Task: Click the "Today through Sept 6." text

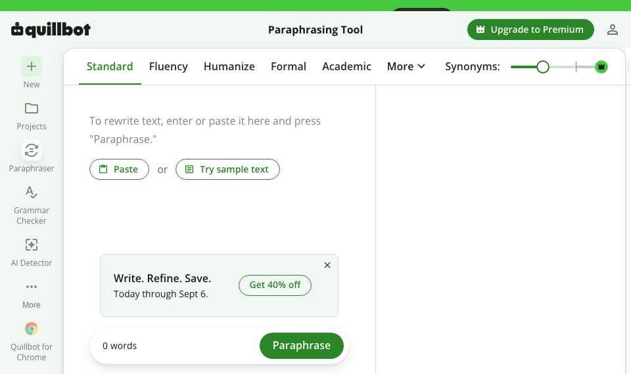Action: point(160,294)
